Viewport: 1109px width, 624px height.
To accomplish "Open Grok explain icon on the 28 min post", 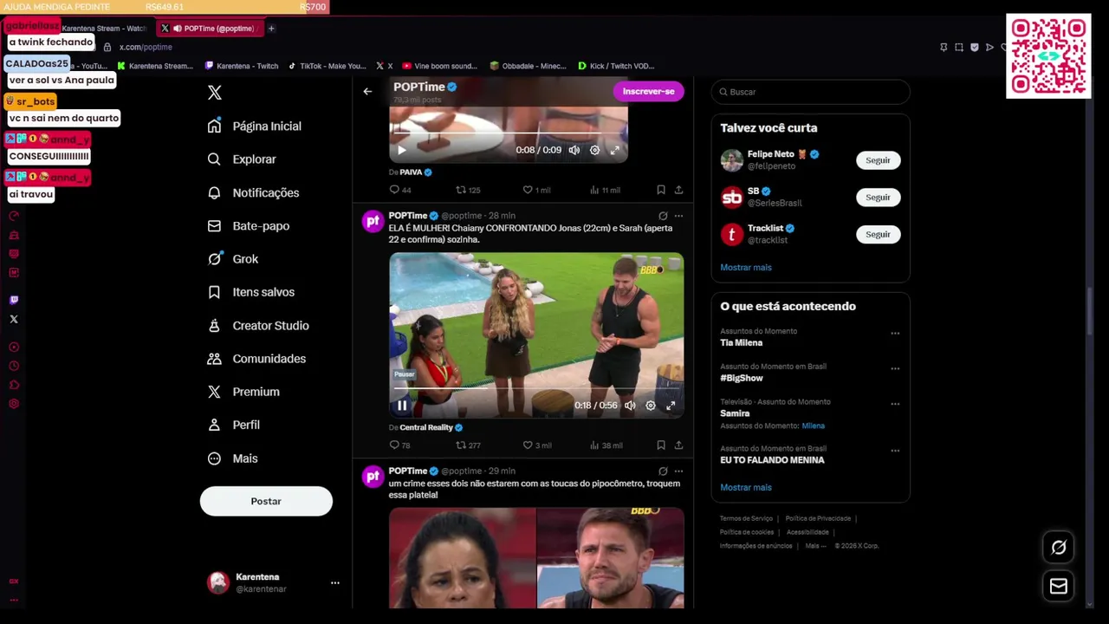I will coord(663,216).
